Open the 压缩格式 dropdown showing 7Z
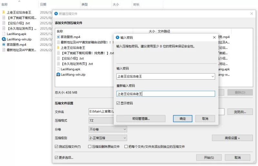Screen dimensions: 258x166 [x=101, y=120]
